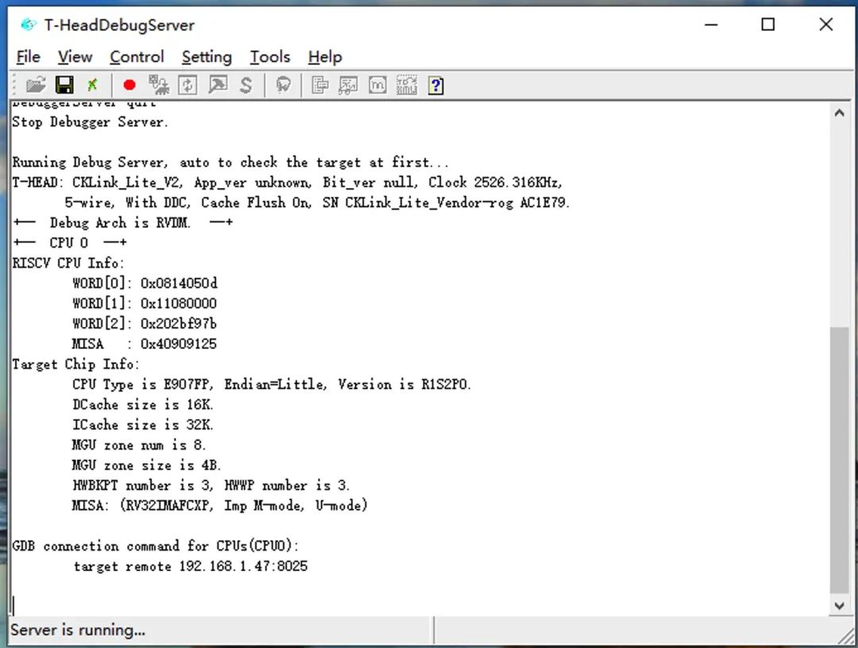Click the green X exit icon
Viewport: 858px width, 648px height.
coord(93,84)
